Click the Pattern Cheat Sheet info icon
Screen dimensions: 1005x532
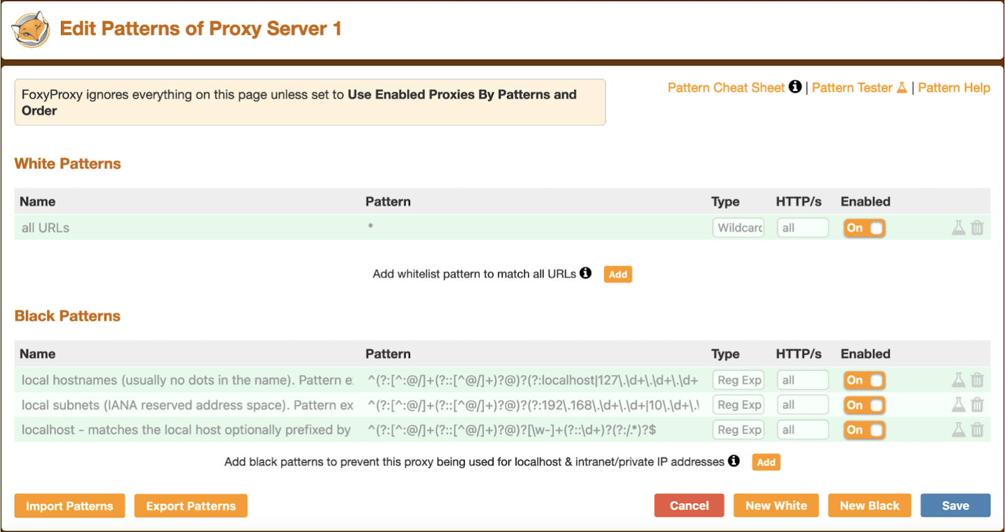pos(795,87)
